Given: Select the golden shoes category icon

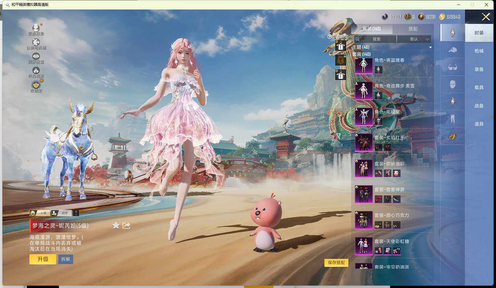Looking at the screenshot, I should click(453, 136).
